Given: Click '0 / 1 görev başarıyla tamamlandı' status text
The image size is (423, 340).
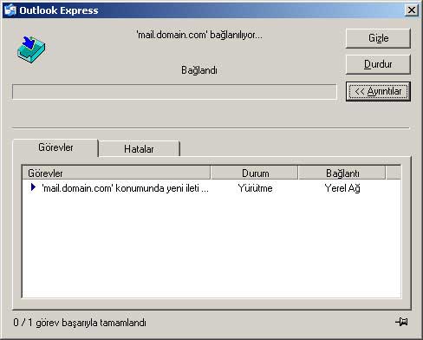Looking at the screenshot, I should 80,323.
